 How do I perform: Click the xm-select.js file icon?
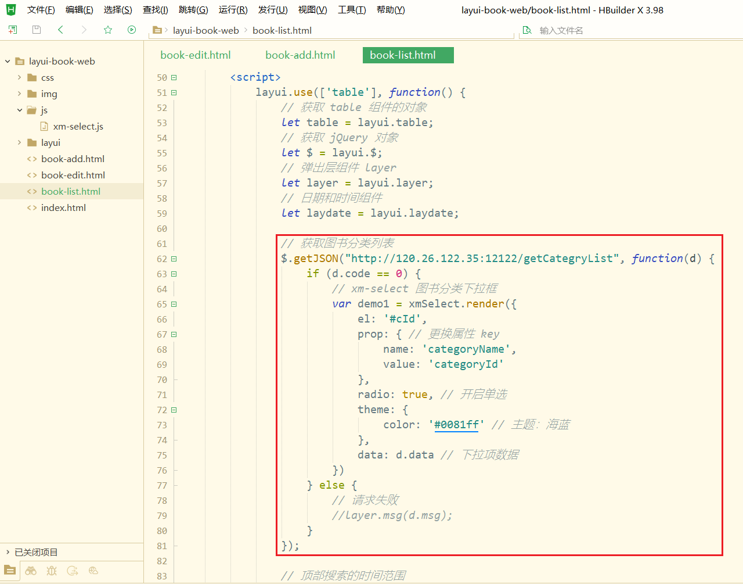(44, 126)
